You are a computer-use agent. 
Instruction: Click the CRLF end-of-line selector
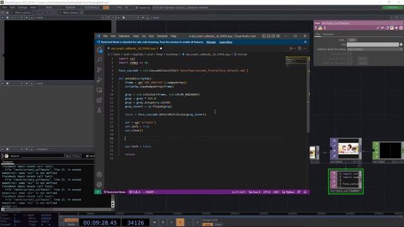click(276, 192)
